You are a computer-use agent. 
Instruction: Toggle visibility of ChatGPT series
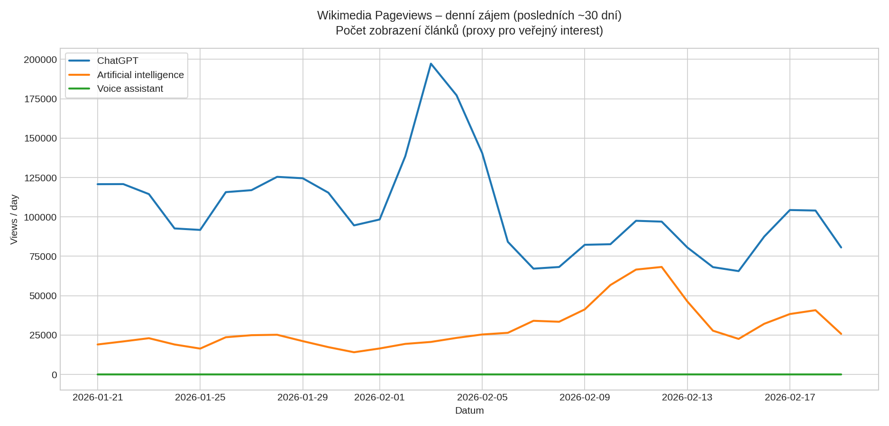click(117, 61)
